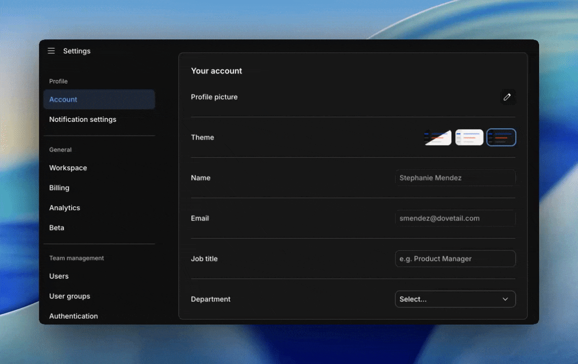Select the dark theme thumbnail
The height and width of the screenshot is (364, 578).
click(501, 138)
